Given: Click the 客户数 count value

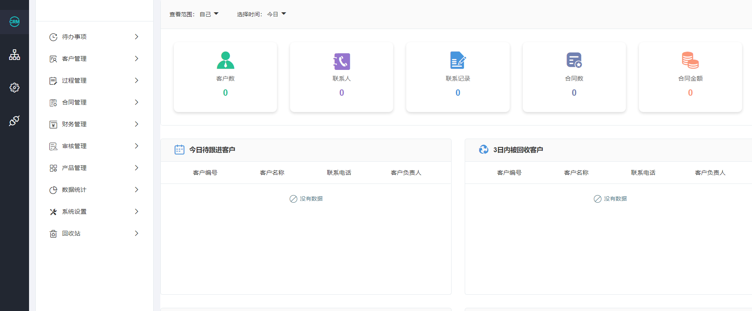Looking at the screenshot, I should [x=226, y=93].
